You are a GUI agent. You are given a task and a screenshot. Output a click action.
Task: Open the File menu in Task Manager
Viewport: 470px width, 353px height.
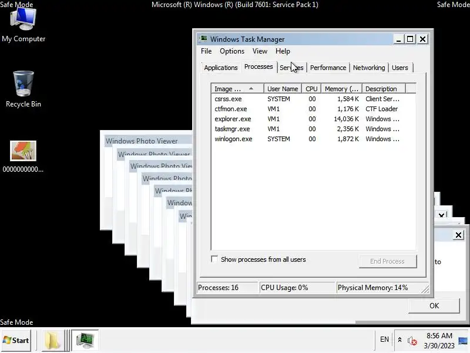206,51
